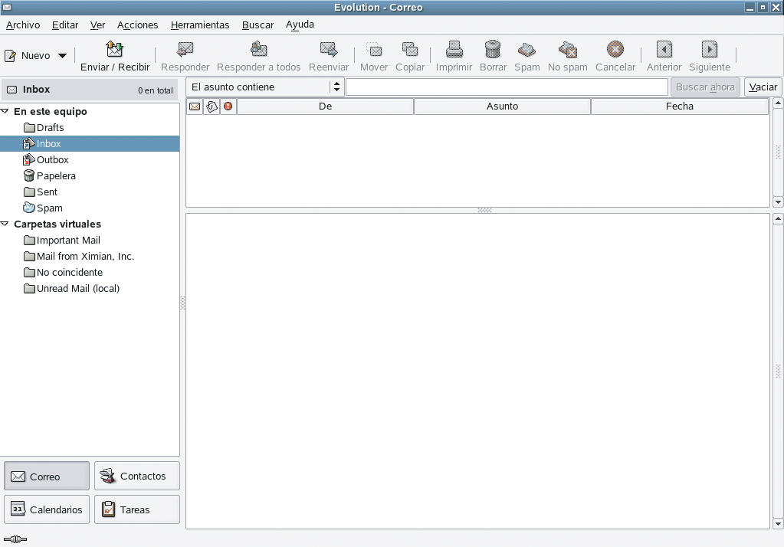Open the Herramientas menu
Image resolution: width=784 pixels, height=547 pixels.
(x=200, y=25)
